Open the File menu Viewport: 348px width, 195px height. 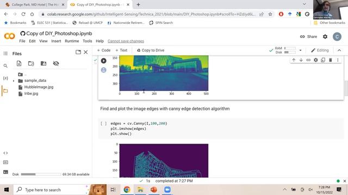22,41
